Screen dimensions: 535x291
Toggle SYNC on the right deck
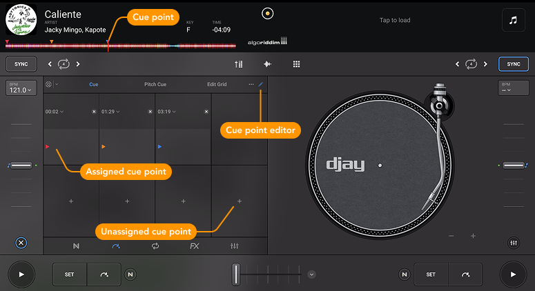tap(513, 64)
